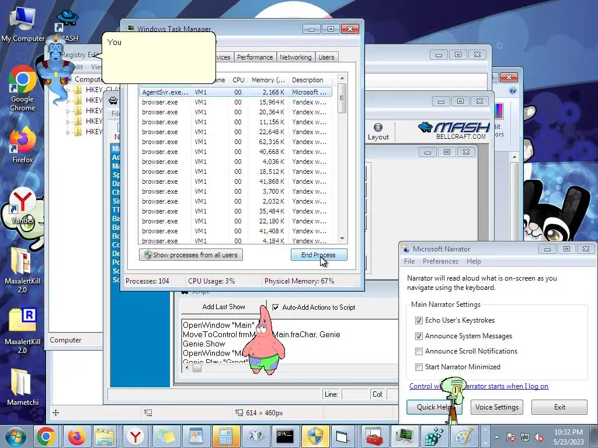This screenshot has width=598, height=448.
Task: Select browser.exe row using 62,316 K
Action: [235, 142]
